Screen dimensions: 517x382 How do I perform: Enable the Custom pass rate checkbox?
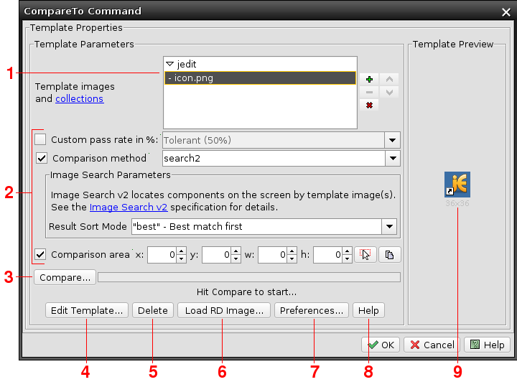[40, 140]
